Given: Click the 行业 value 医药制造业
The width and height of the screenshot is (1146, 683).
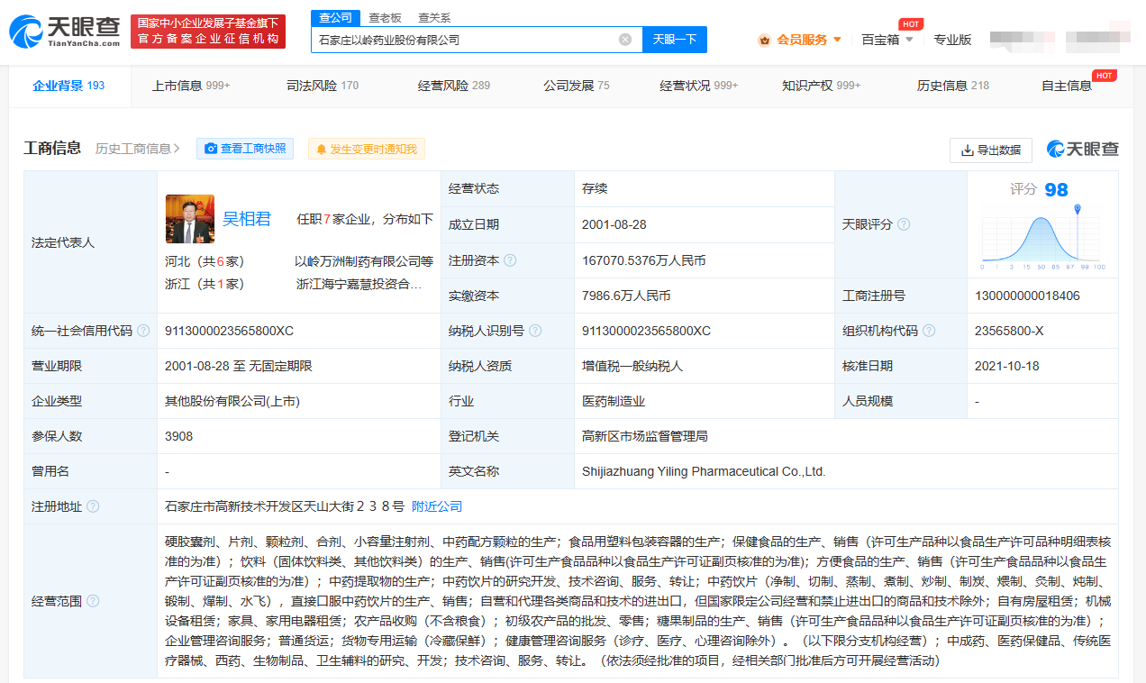Looking at the screenshot, I should (614, 401).
